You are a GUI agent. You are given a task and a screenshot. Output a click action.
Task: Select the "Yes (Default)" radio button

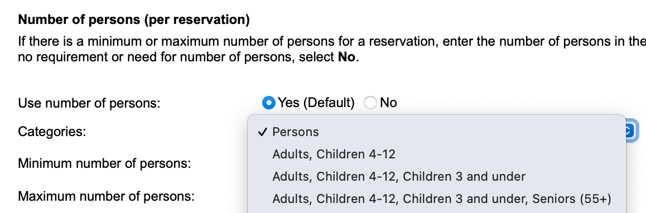click(269, 103)
